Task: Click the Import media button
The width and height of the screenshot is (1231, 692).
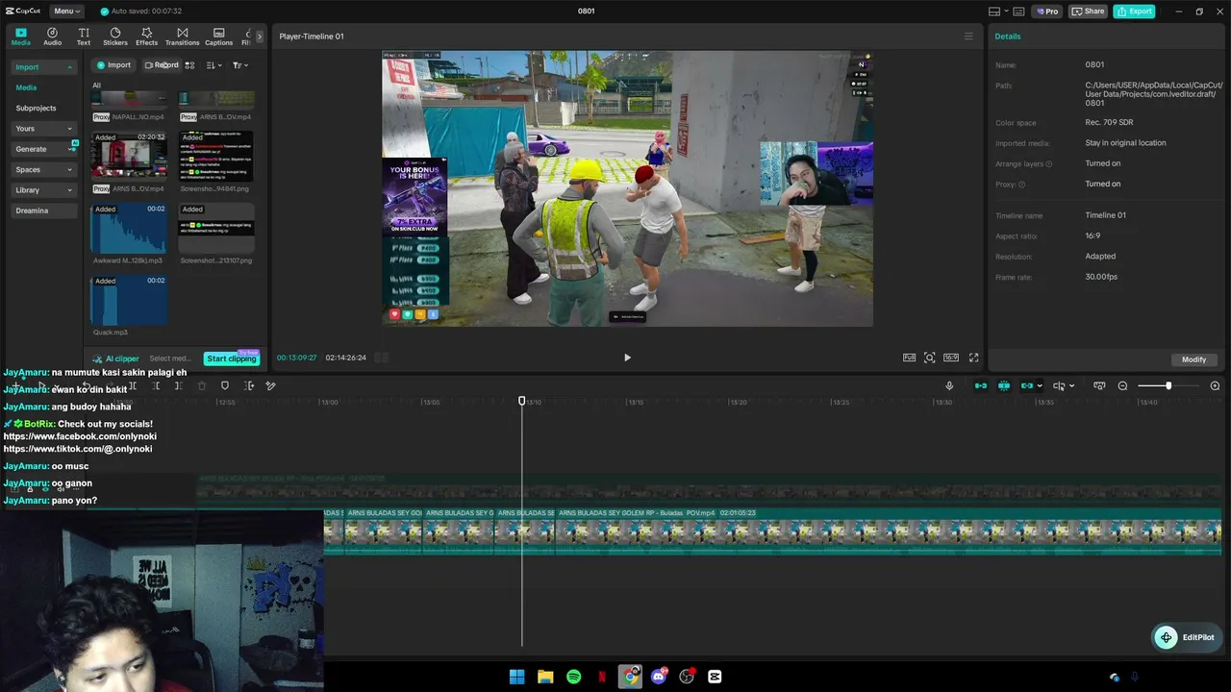Action: (x=113, y=65)
